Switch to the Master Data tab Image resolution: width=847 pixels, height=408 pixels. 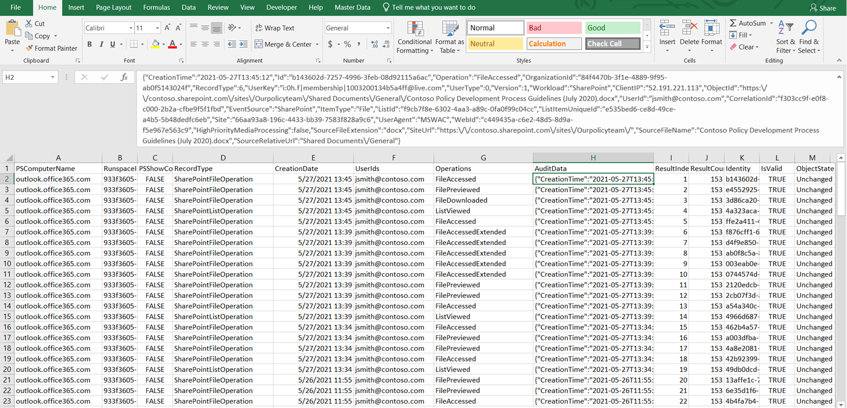coord(352,8)
